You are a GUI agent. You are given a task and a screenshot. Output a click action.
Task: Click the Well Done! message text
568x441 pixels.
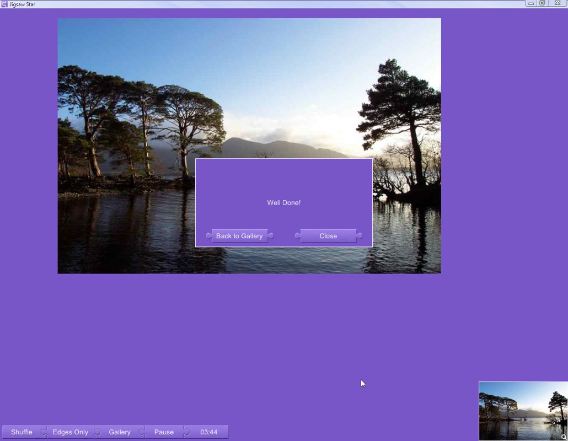pos(283,203)
